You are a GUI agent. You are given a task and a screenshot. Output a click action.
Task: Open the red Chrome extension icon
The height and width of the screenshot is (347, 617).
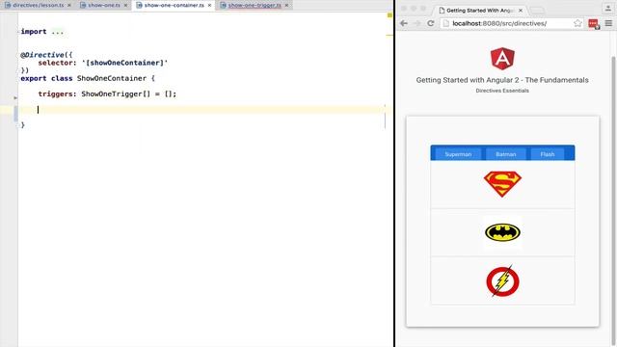tap(594, 24)
